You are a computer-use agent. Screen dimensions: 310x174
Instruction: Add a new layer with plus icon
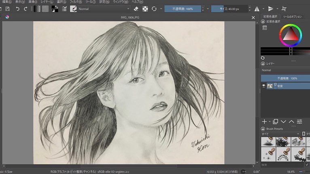coord(264,122)
